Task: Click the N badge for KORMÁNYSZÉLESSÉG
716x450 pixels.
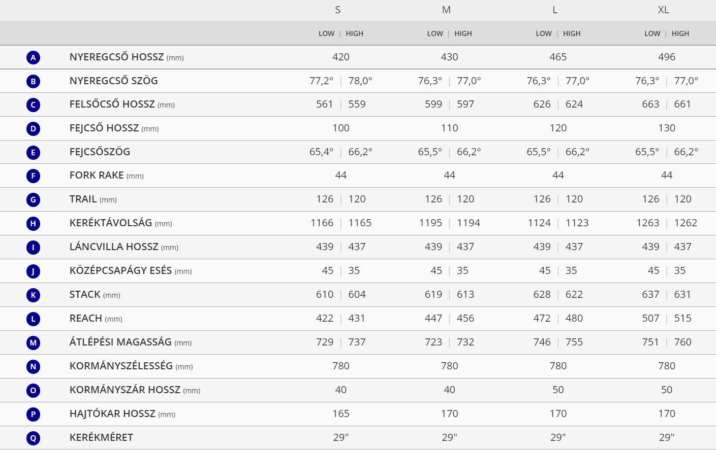Action: 33,366
